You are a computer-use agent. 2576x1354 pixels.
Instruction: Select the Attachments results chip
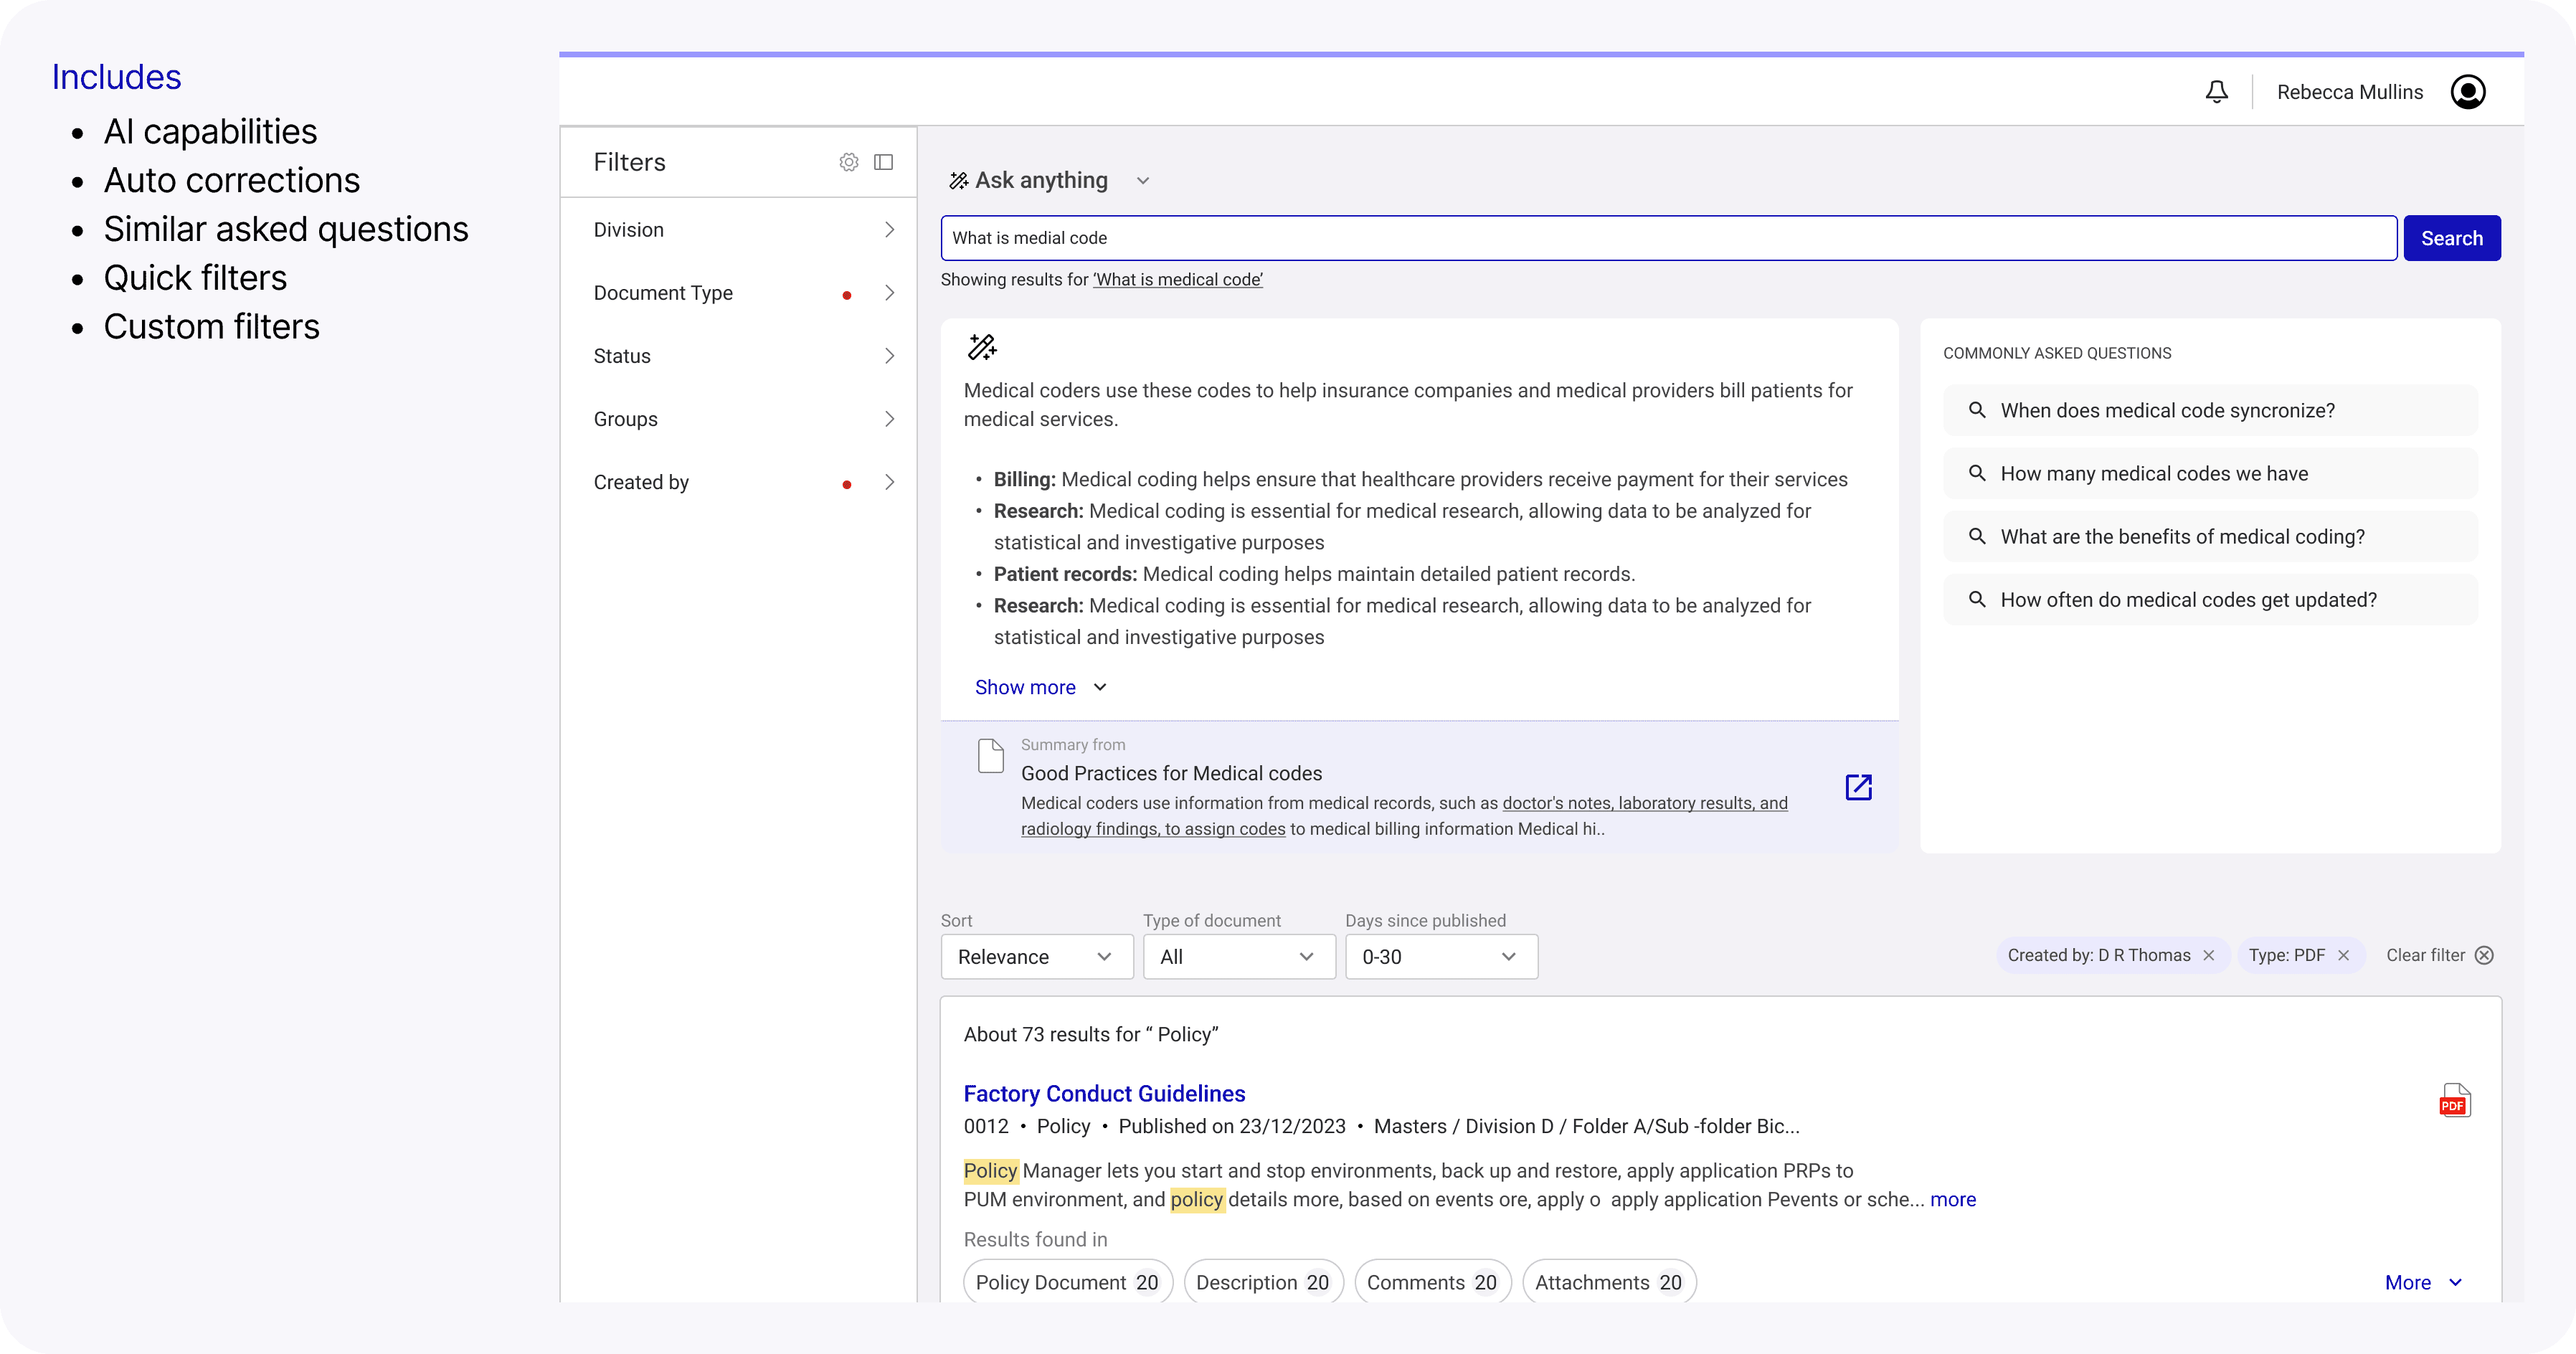click(x=1608, y=1282)
